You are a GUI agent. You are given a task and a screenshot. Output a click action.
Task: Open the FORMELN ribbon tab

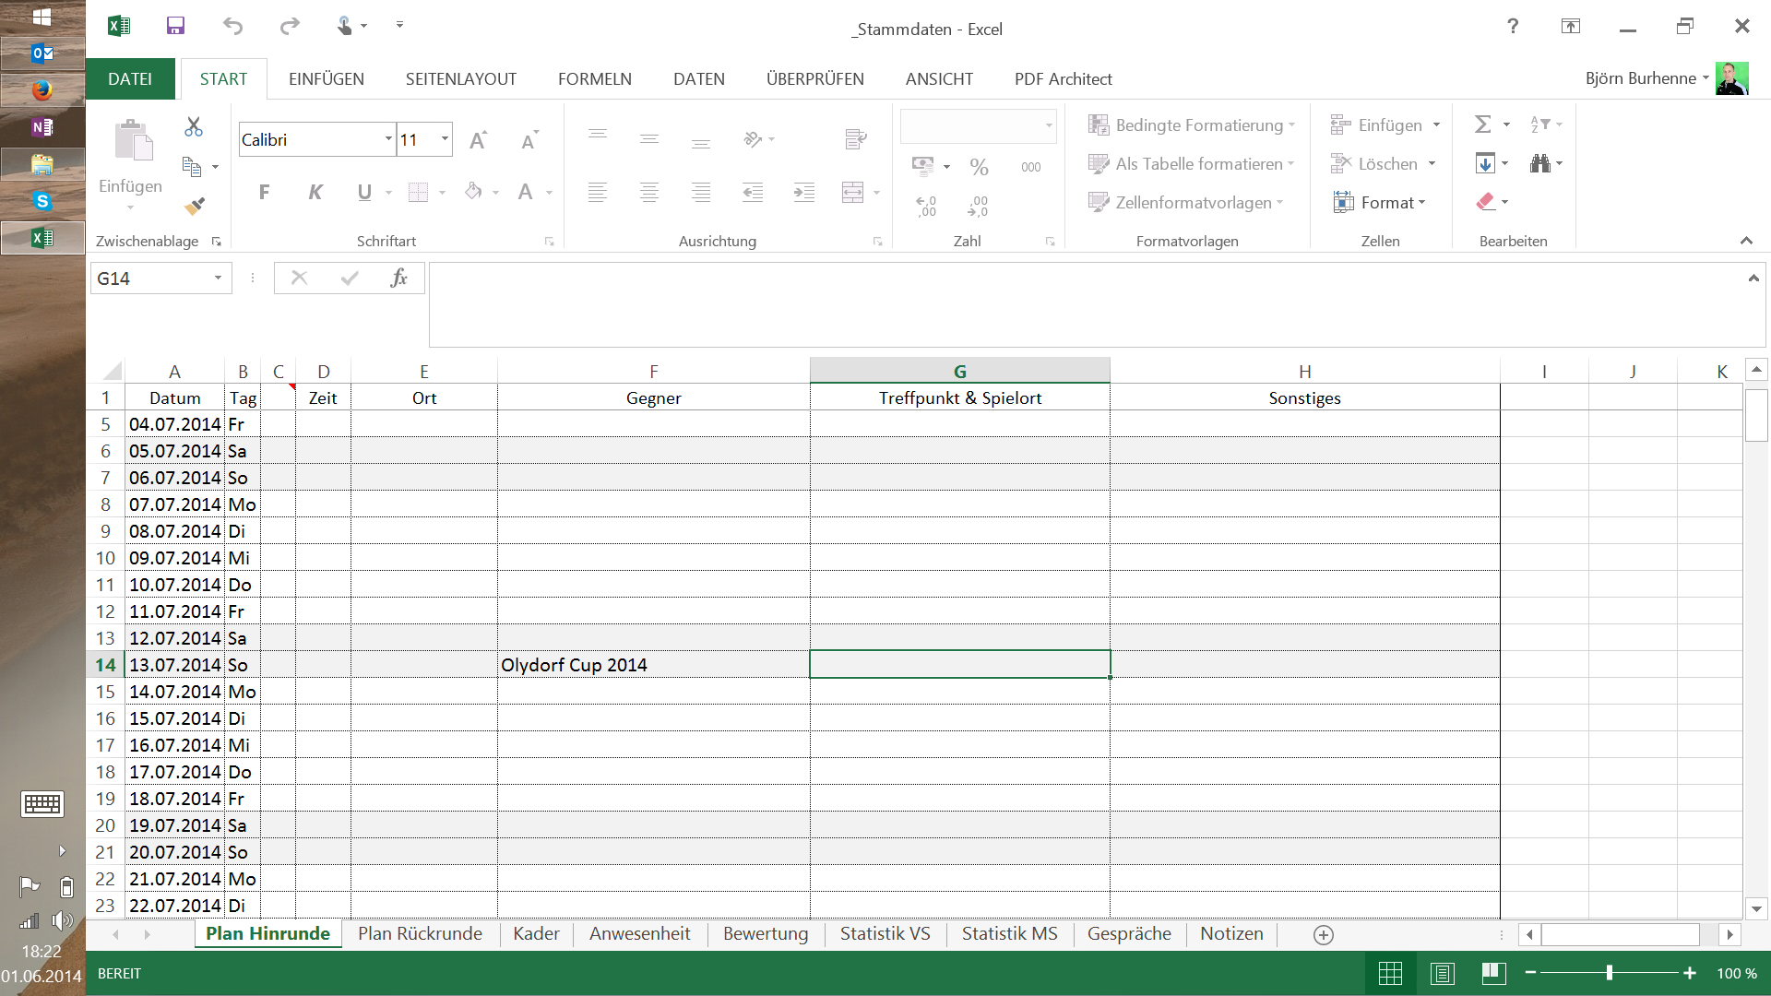click(x=594, y=79)
